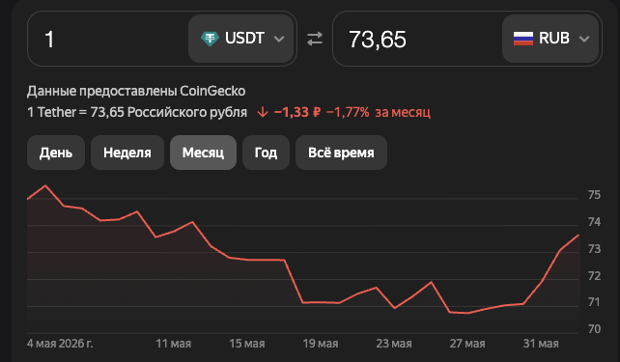
Task: Swap currencies with the exchange arrows icon
Action: [x=315, y=39]
